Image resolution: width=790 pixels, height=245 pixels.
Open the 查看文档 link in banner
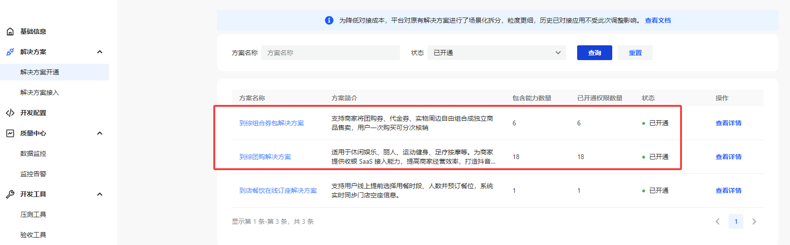tap(657, 20)
